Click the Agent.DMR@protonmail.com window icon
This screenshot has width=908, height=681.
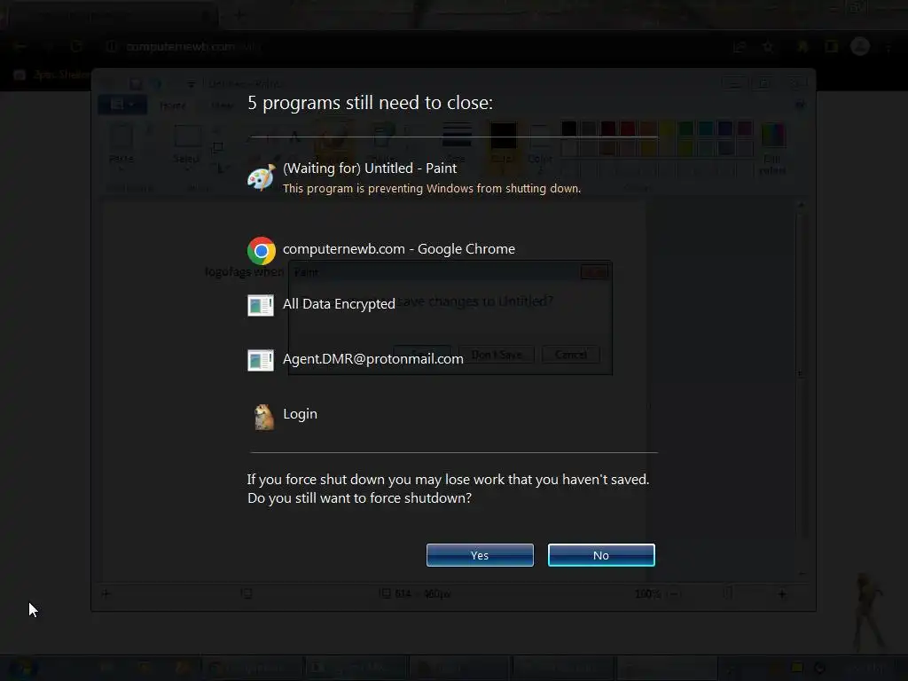pyautogui.click(x=261, y=360)
